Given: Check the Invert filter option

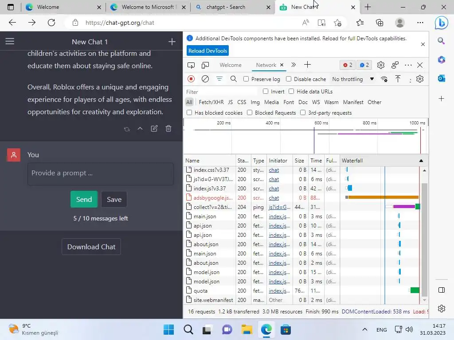Looking at the screenshot, I should tap(266, 91).
